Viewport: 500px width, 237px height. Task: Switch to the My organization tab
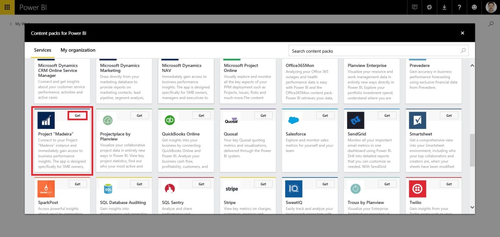coord(78,50)
